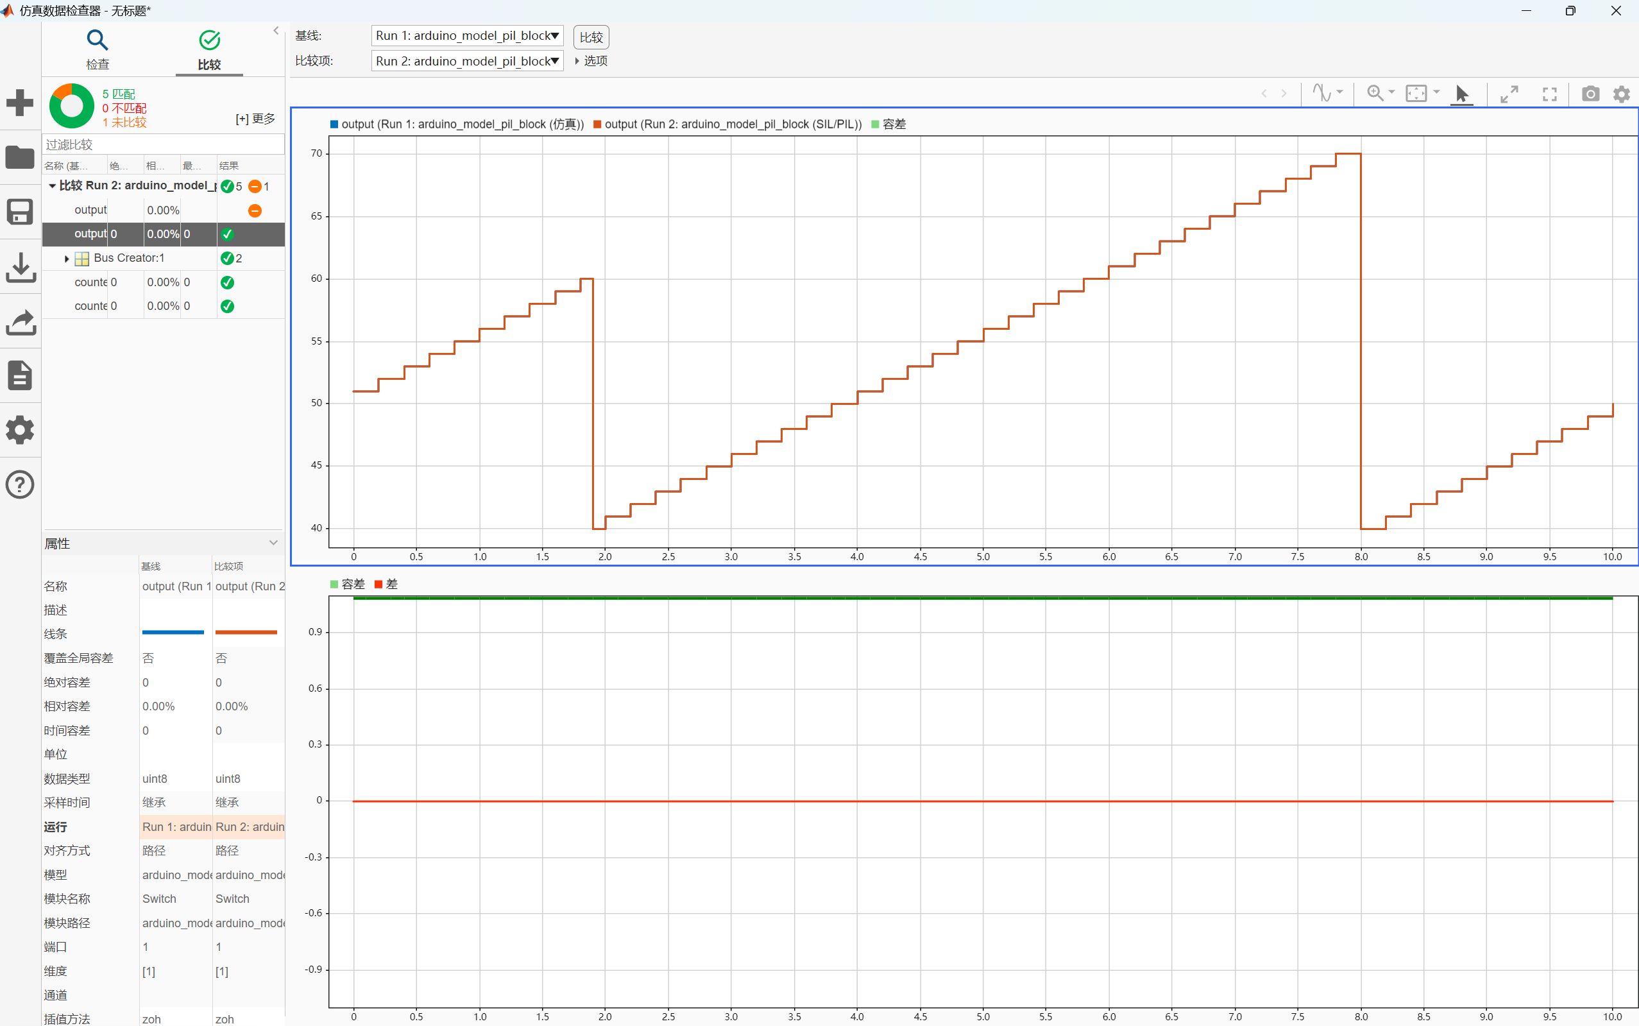Select the data cursor pointer tool
Viewport: 1639px width, 1026px height.
pyautogui.click(x=1462, y=94)
